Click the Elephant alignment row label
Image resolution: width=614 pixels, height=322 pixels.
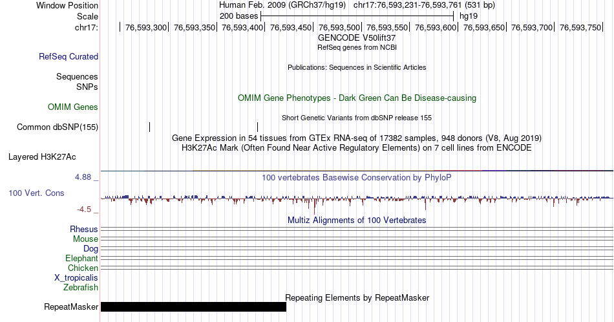click(x=82, y=258)
